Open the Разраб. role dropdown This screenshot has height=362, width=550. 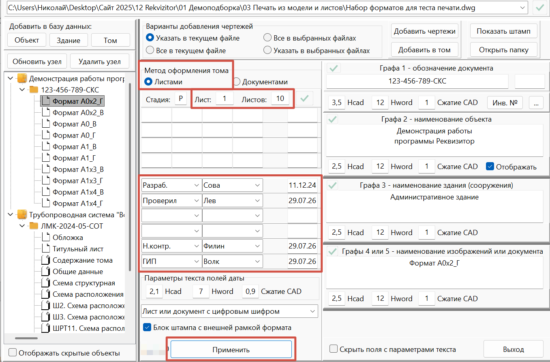197,185
